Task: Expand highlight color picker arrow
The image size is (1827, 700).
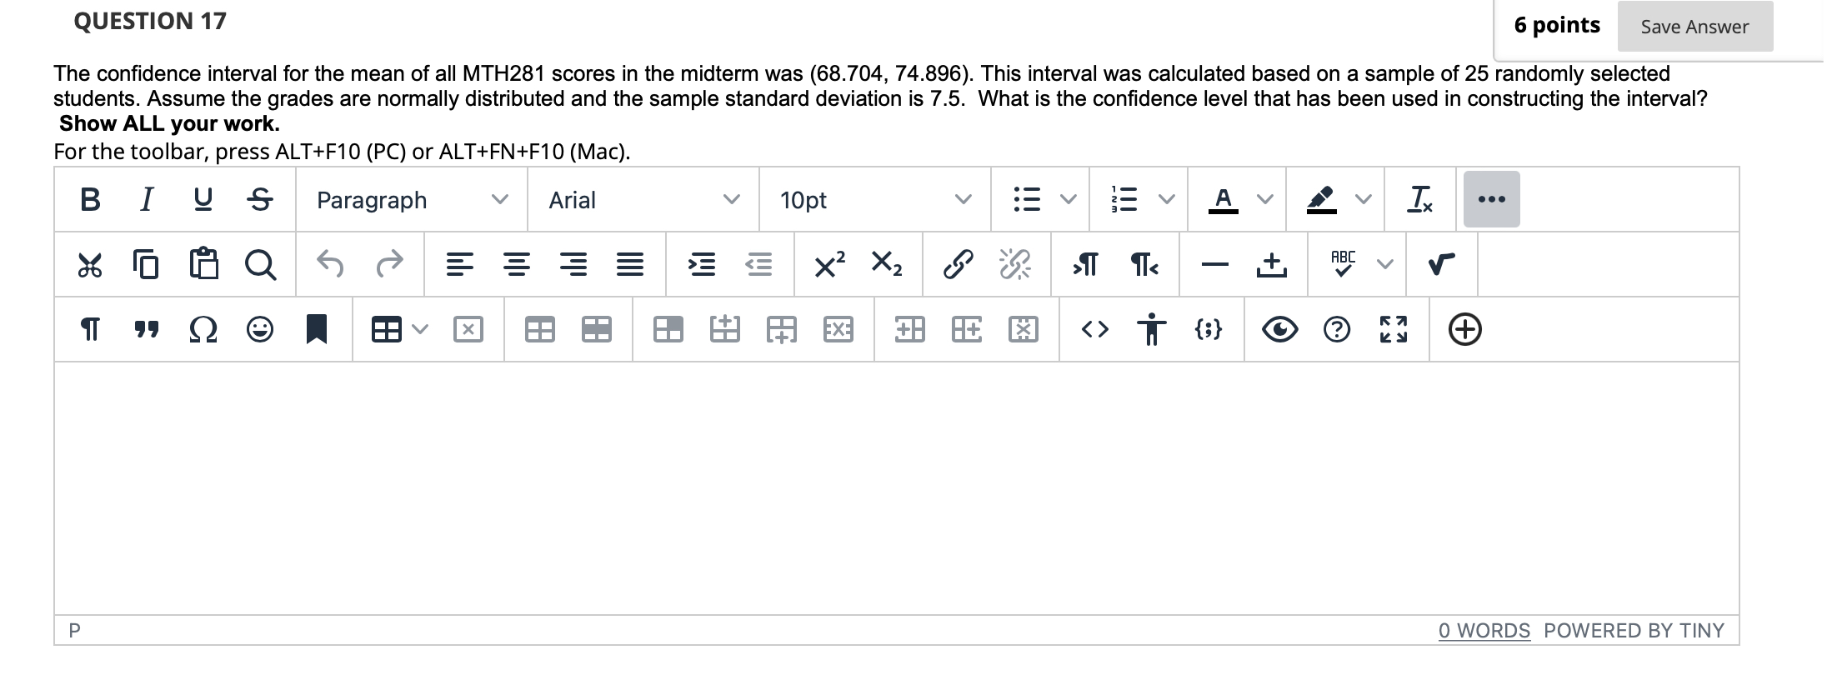Action: [1363, 200]
